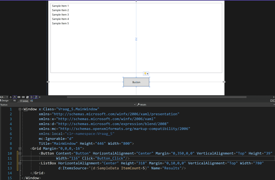Image resolution: width=275 pixels, height=180 pixels.
Task: Toggle the effects (fx) button
Action: [x=15, y=97]
